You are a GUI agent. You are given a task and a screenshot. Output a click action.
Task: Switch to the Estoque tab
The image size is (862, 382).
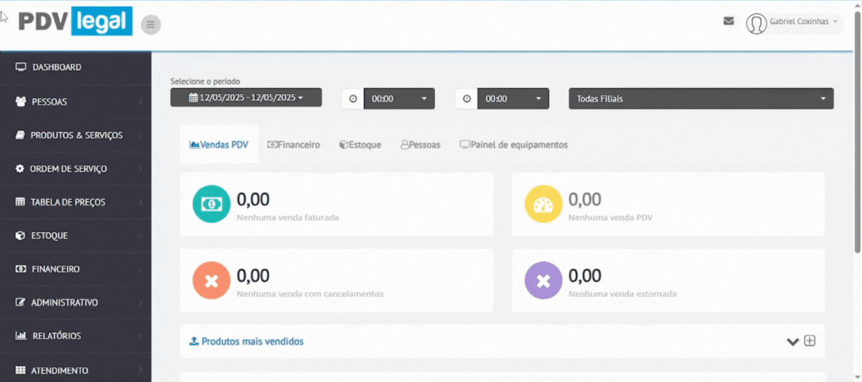coord(361,145)
